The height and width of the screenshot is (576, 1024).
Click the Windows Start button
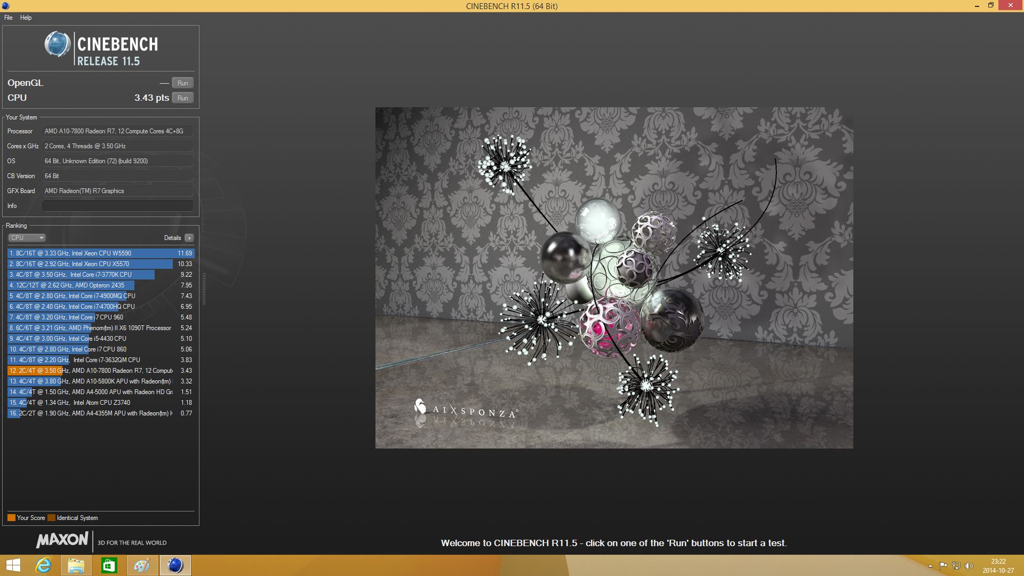coord(13,565)
